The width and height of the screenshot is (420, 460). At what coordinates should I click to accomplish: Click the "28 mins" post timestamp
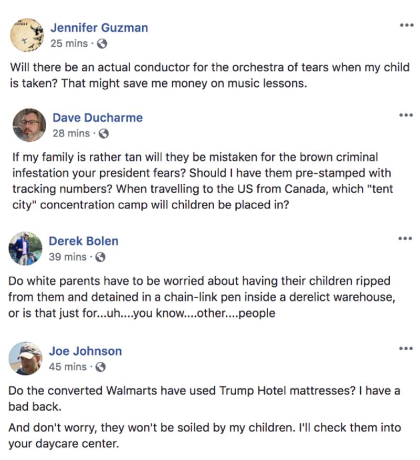pyautogui.click(x=71, y=134)
